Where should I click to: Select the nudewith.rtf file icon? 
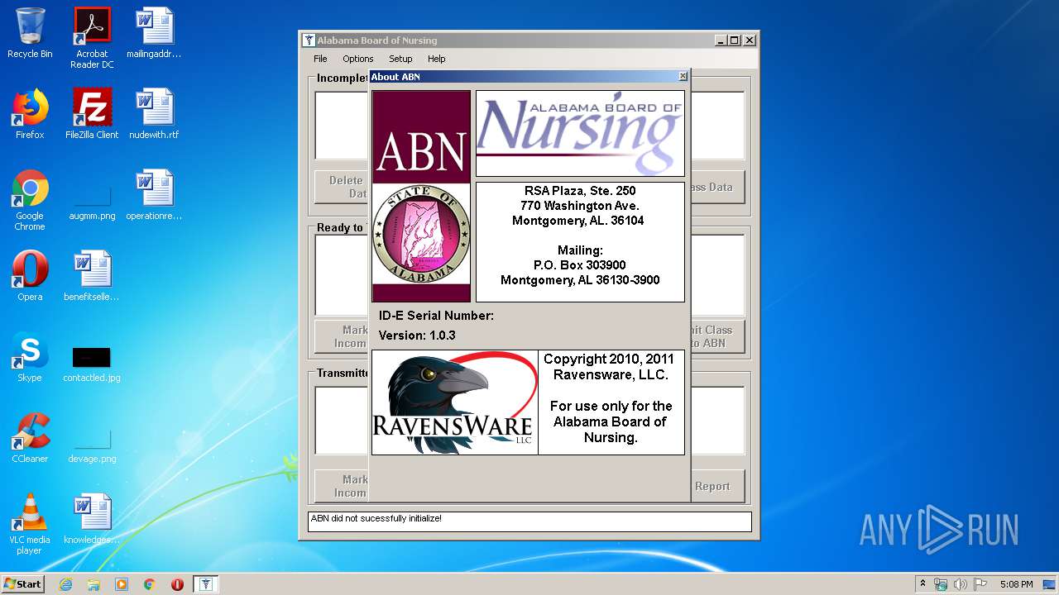click(x=154, y=114)
